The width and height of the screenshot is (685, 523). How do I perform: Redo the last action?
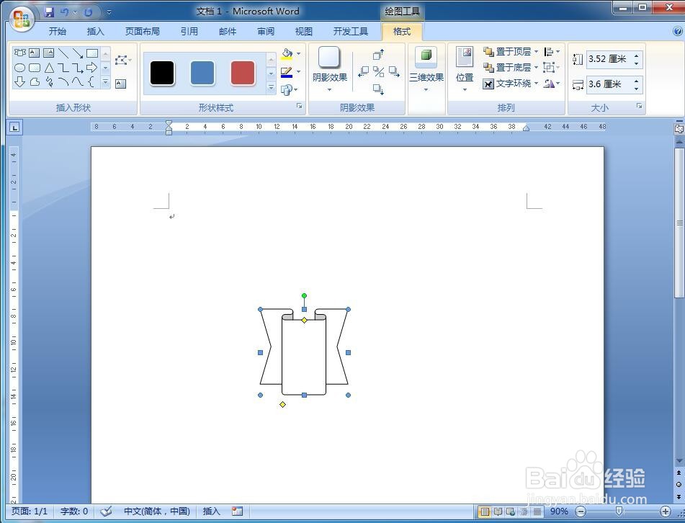(89, 12)
